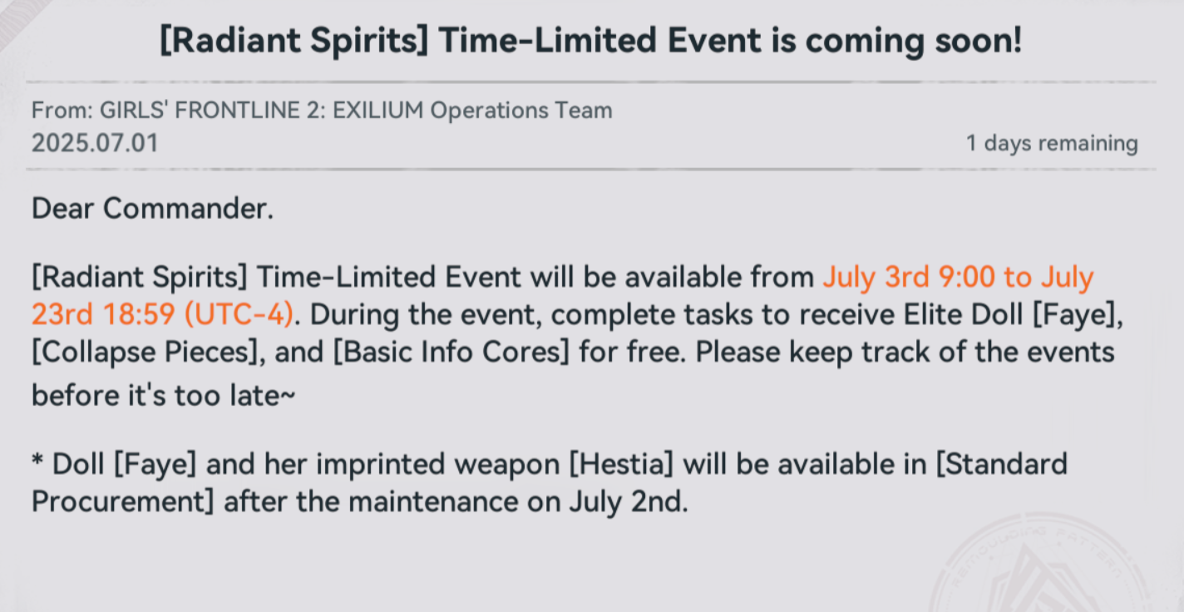
Task: Click 'Procurement]' at start of last line
Action: click(124, 502)
